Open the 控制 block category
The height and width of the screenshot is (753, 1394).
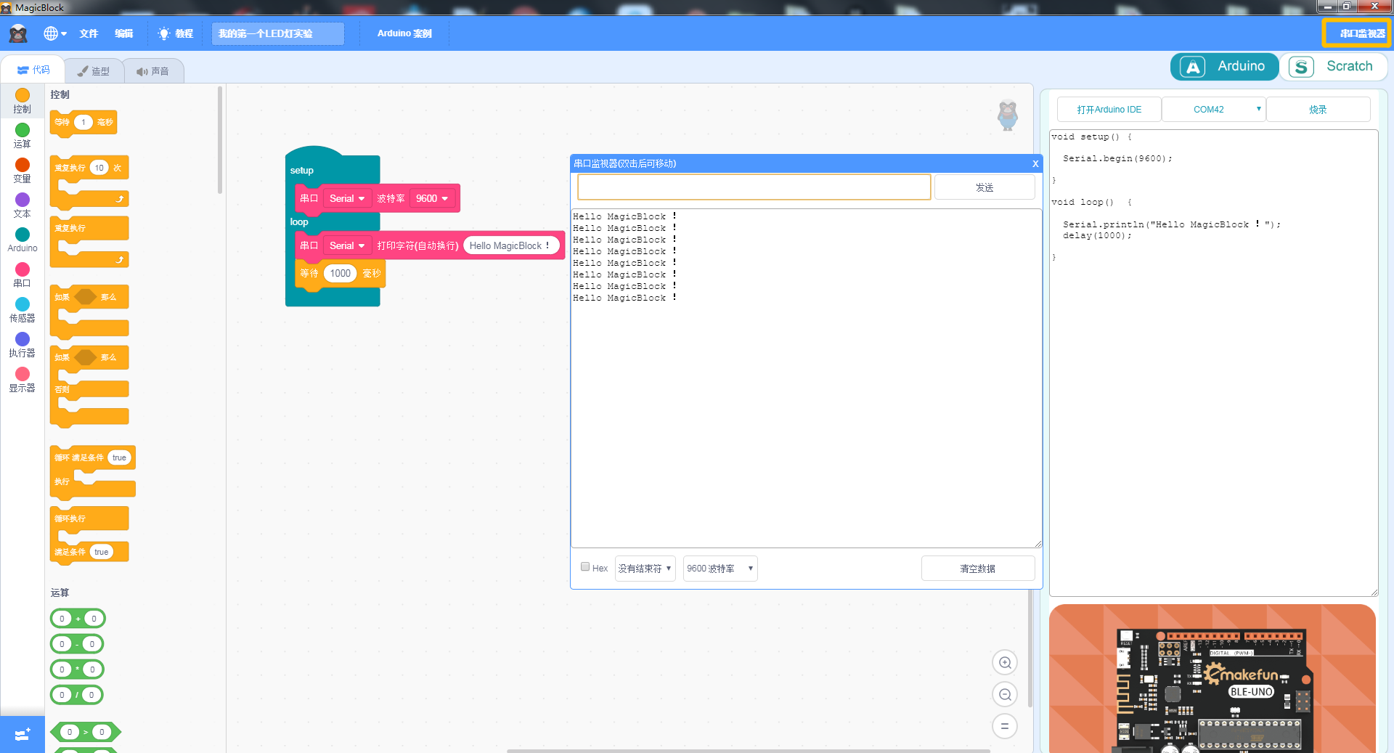[23, 101]
